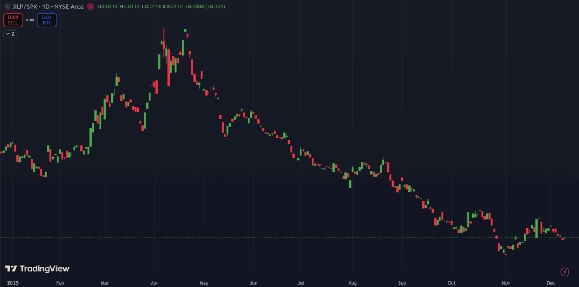Expand the collapsed indicators legend showing 2
Viewport: 579px width, 287px height.
[10, 34]
